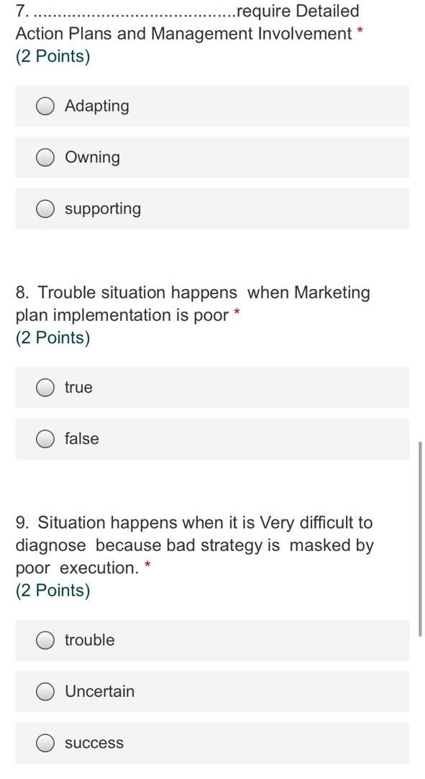The image size is (425, 779).
Task: Click the Owning answer row
Action: [x=212, y=157]
